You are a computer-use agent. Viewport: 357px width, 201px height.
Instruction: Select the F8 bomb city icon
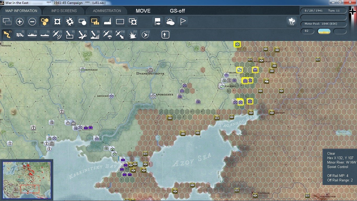tap(95, 35)
